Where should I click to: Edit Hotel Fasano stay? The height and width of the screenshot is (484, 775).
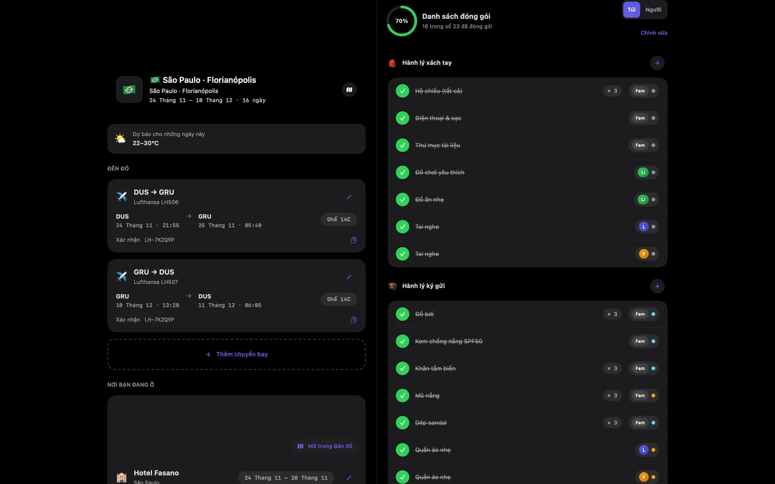(349, 478)
